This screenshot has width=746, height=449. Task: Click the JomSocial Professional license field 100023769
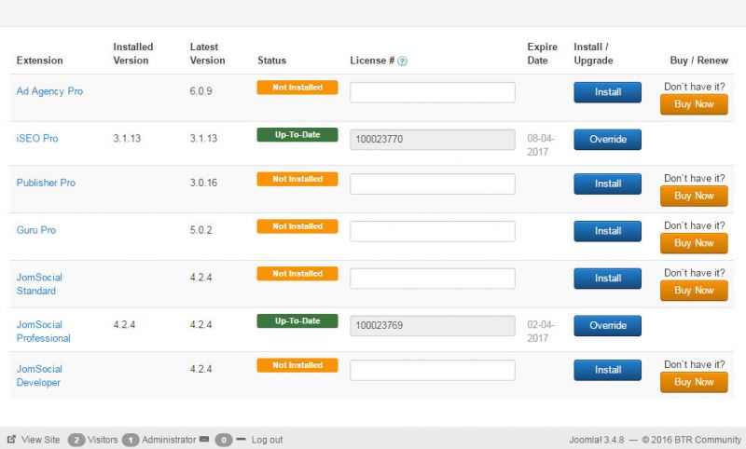pyautogui.click(x=433, y=325)
